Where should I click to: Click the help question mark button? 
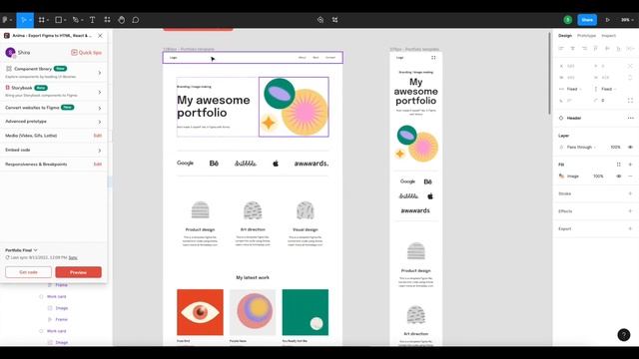coord(623,335)
